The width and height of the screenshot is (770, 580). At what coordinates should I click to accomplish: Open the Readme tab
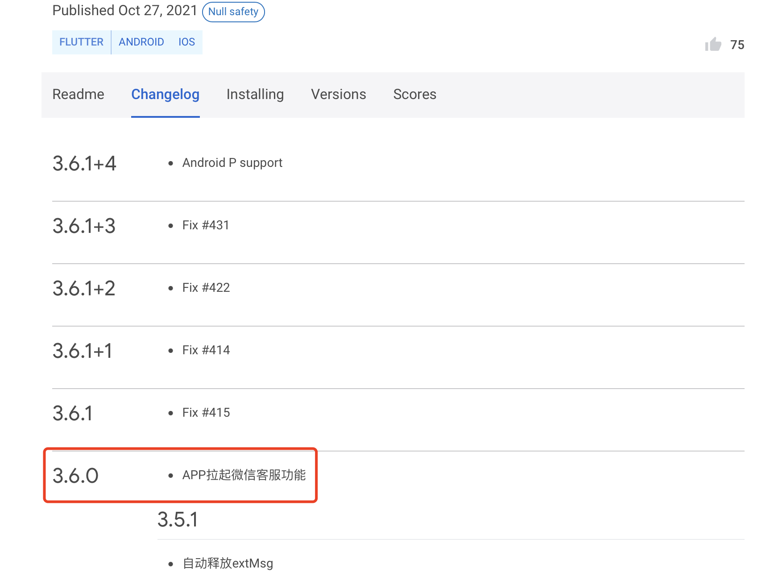[78, 94]
